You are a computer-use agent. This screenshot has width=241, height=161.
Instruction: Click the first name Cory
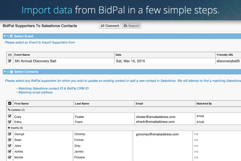click(x=18, y=117)
